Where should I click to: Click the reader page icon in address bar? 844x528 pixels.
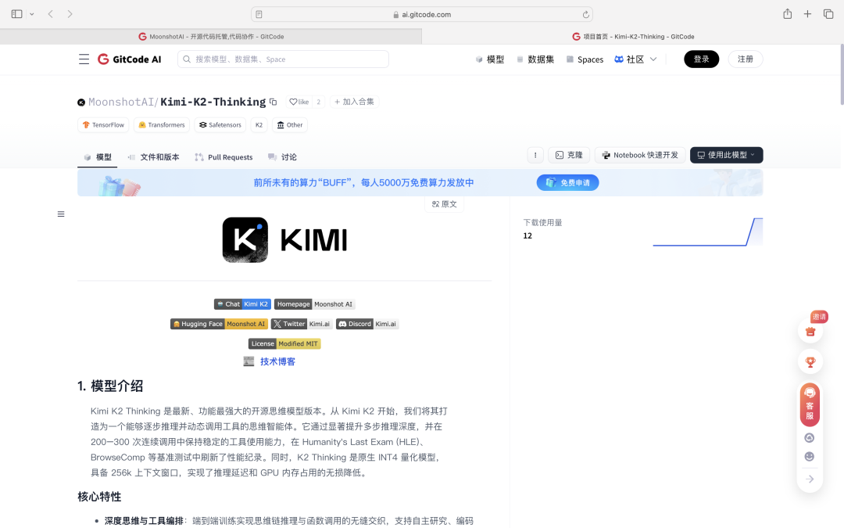coord(259,15)
